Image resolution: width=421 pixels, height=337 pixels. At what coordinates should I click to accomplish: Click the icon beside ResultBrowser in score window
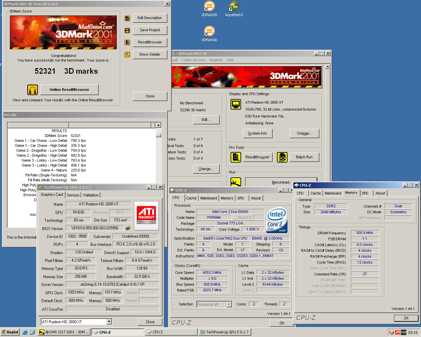(x=127, y=42)
